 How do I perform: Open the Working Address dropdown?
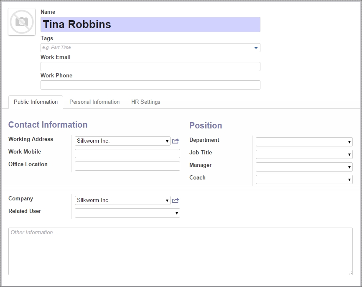click(122, 141)
